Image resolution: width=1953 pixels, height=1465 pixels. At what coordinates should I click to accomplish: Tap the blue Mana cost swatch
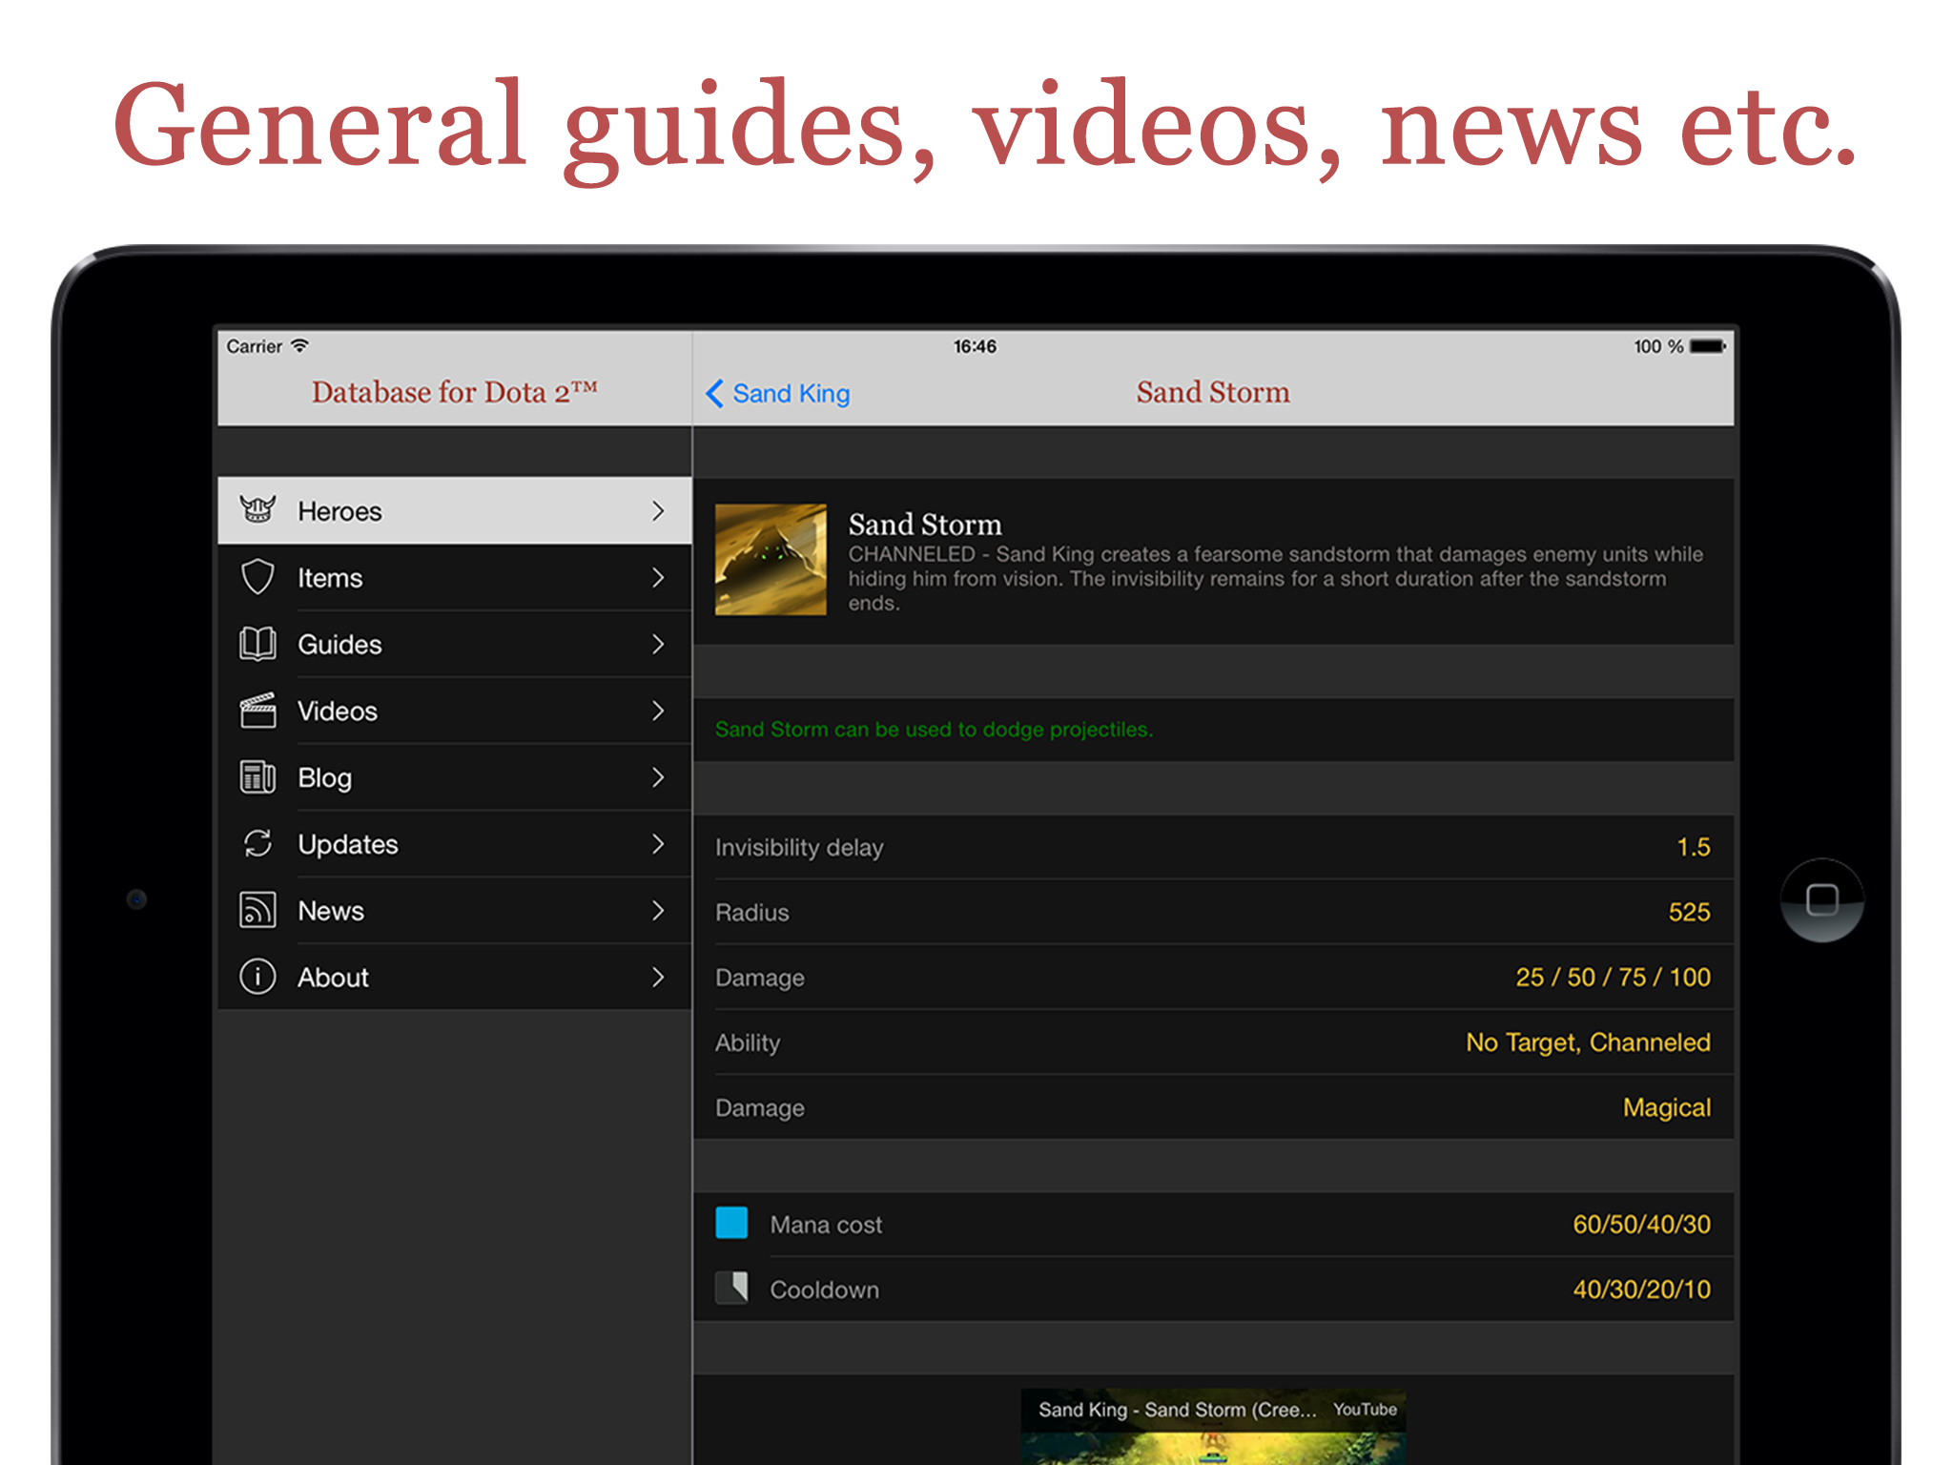click(x=731, y=1223)
